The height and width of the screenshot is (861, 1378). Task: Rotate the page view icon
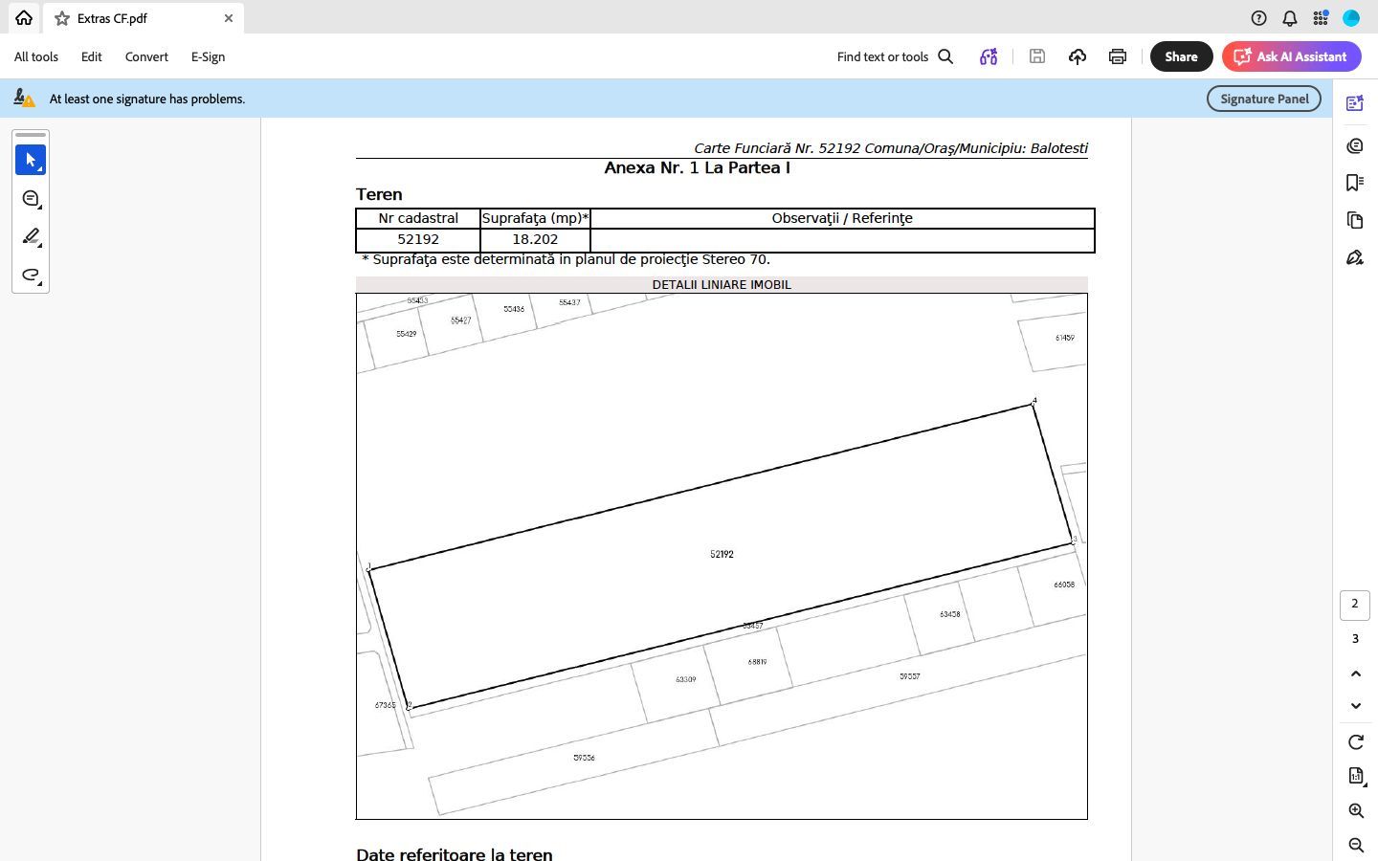tap(1355, 742)
